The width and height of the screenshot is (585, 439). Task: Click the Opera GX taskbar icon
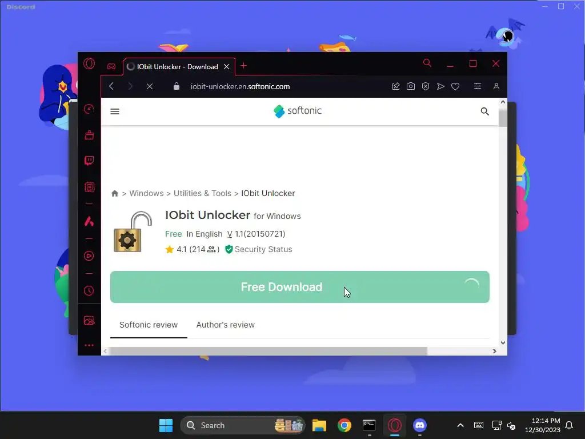point(394,425)
